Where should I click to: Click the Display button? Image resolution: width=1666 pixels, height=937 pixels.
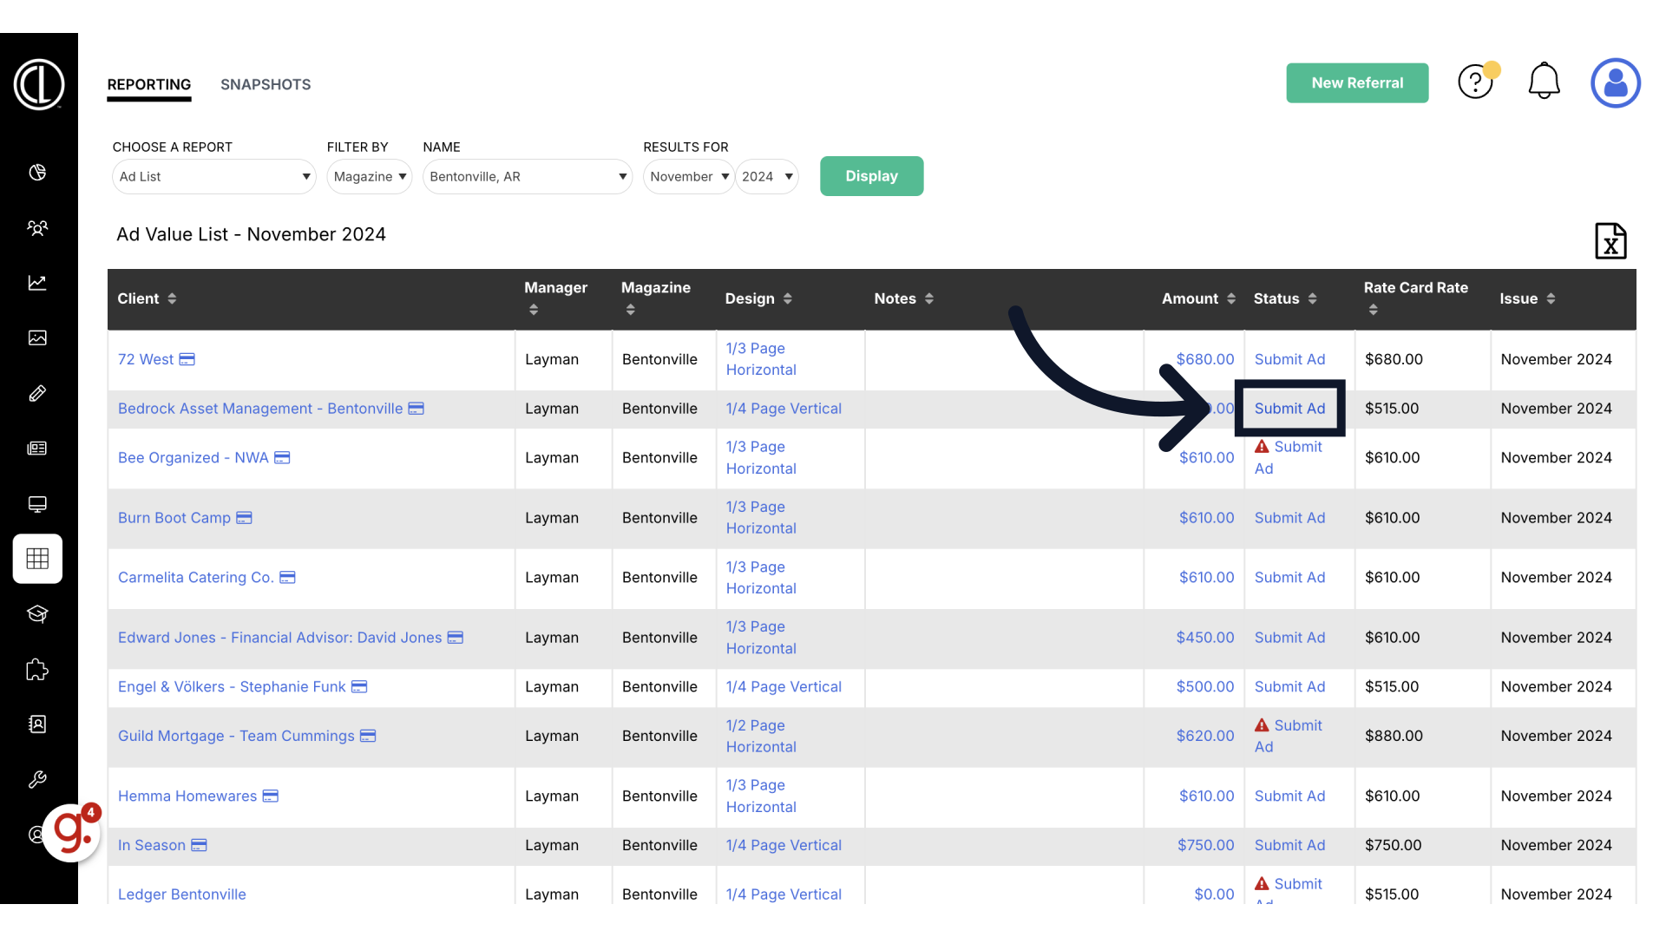coord(871,176)
